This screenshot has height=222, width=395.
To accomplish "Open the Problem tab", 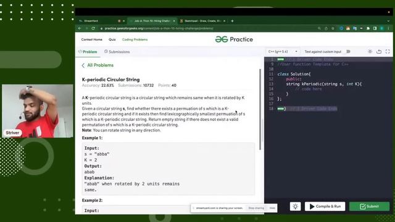I will [88, 52].
